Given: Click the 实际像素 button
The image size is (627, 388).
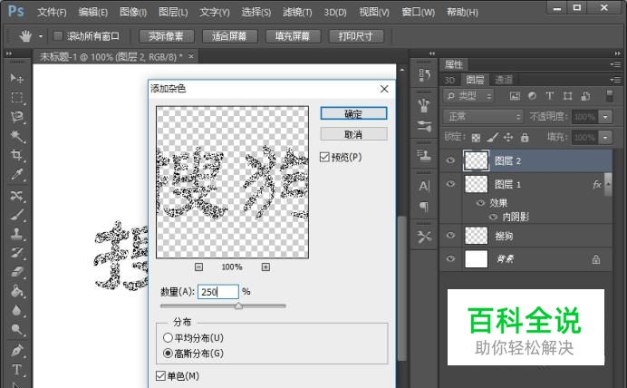Looking at the screenshot, I should (166, 36).
